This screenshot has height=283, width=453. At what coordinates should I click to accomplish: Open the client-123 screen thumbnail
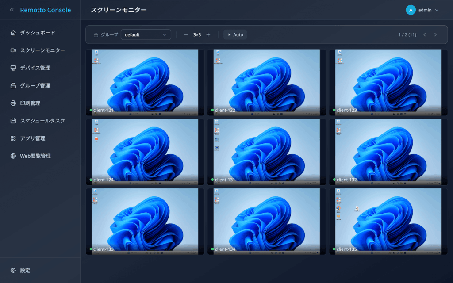[388, 83]
